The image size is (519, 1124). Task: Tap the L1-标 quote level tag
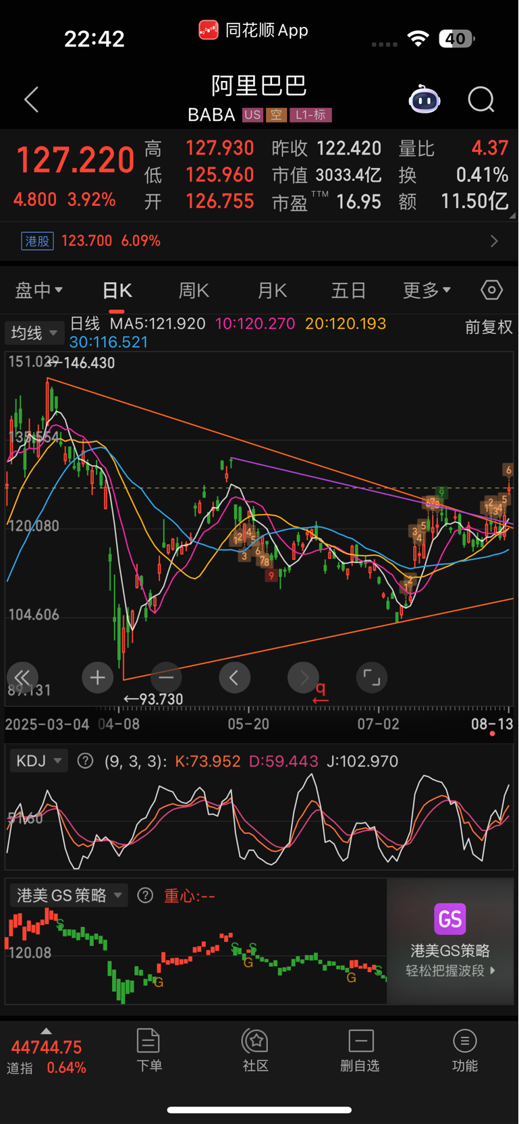pyautogui.click(x=310, y=115)
